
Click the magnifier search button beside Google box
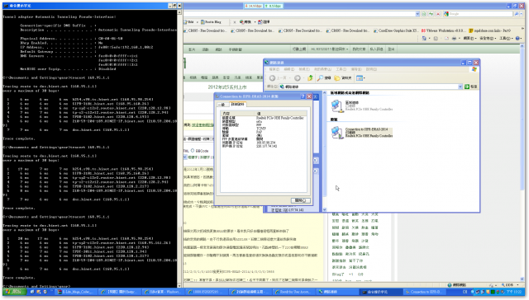pyautogui.click(x=517, y=14)
